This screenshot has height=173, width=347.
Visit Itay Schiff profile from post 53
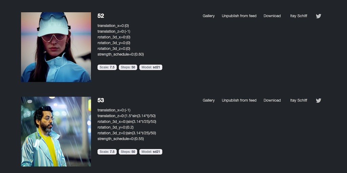pyautogui.click(x=299, y=100)
